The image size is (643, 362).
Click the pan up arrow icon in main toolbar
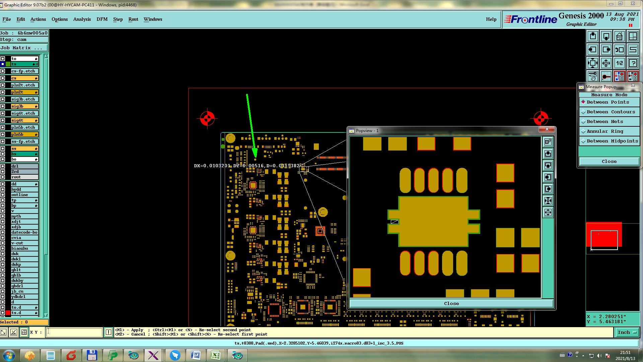(592, 36)
